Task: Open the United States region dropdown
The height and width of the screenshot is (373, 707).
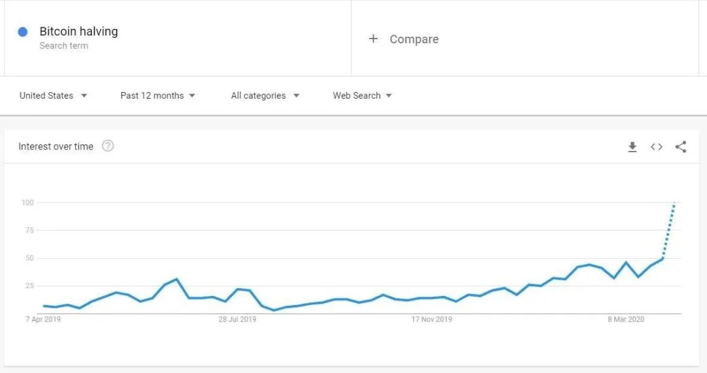Action: pos(53,95)
